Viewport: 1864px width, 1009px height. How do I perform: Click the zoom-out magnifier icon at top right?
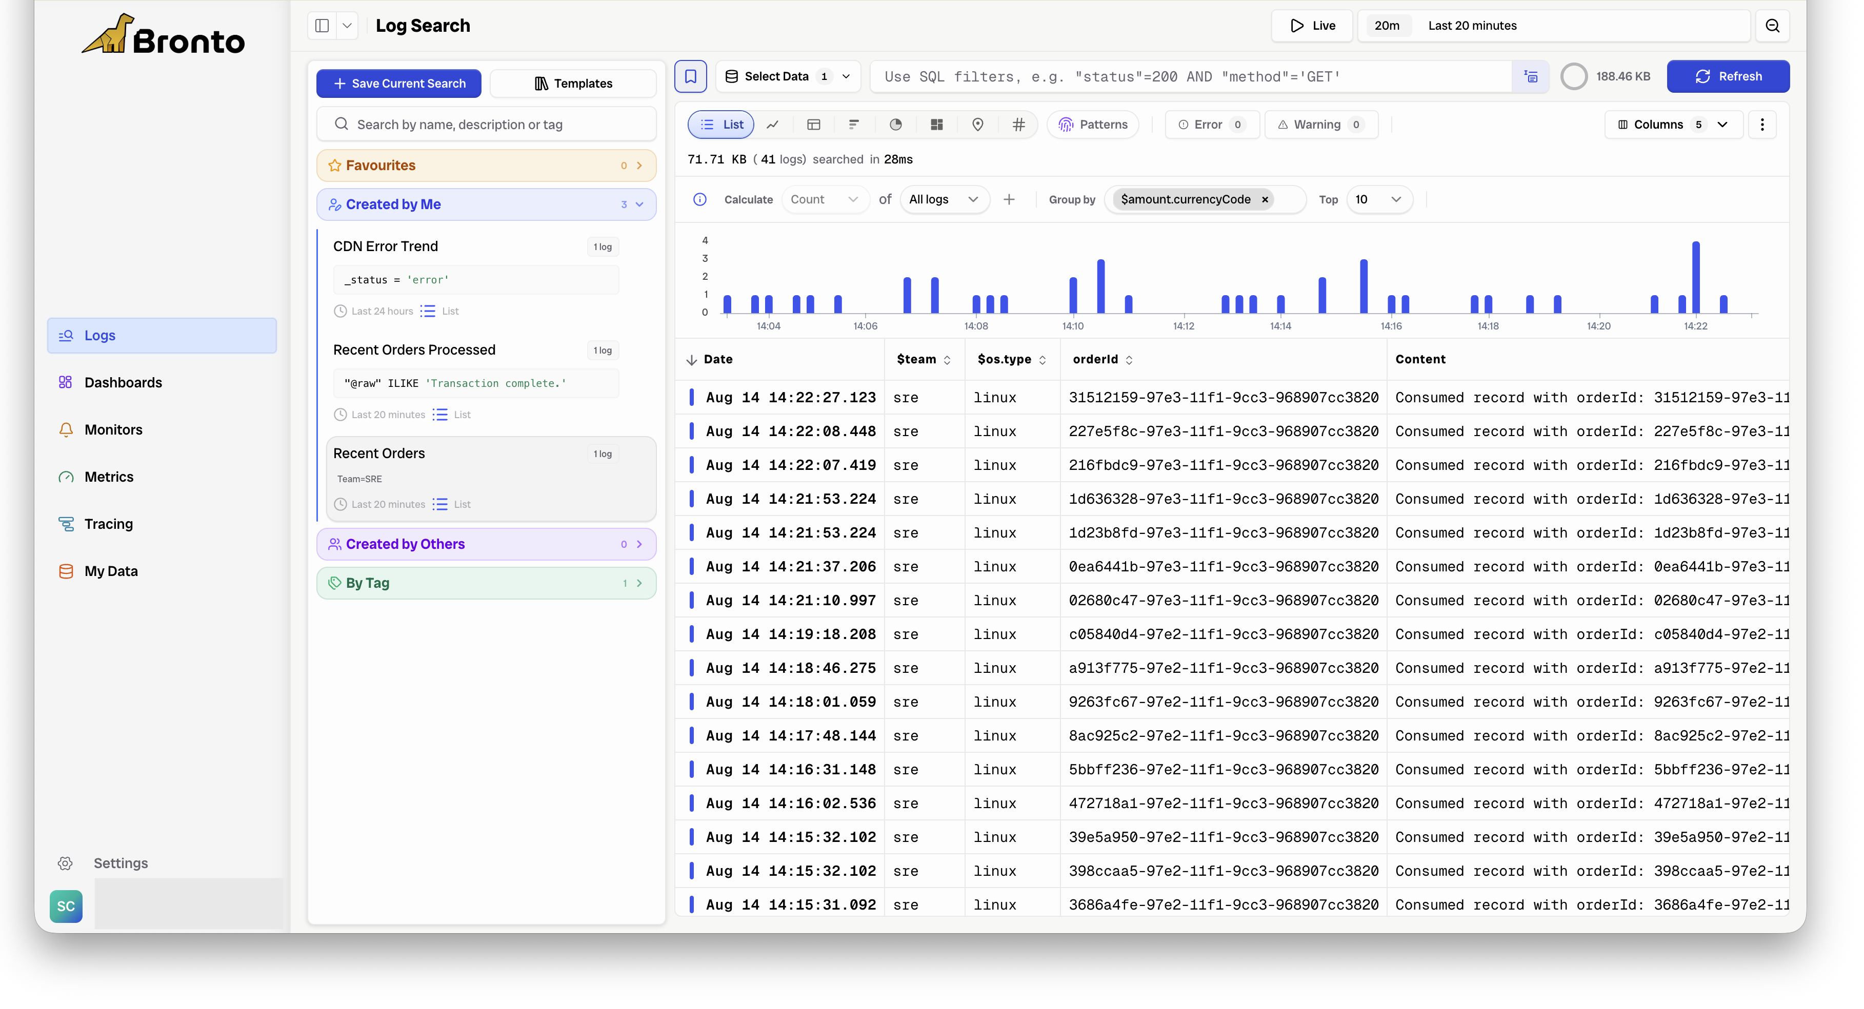[x=1772, y=26]
